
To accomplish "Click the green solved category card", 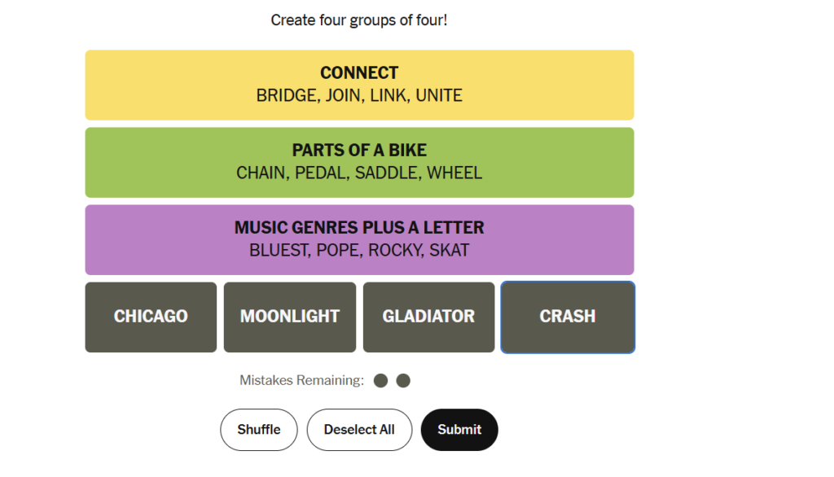I will [x=359, y=163].
